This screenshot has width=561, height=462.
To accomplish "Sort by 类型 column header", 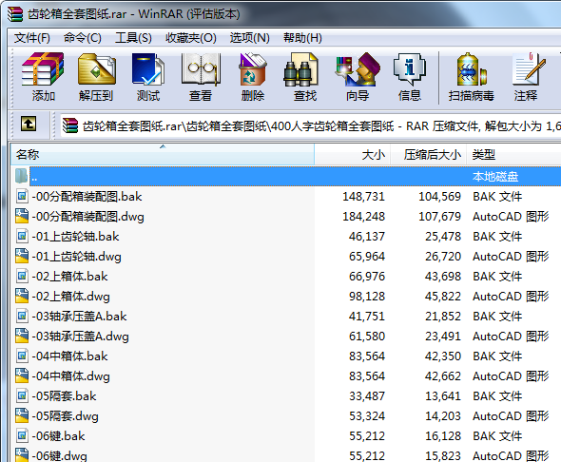I will tap(513, 155).
